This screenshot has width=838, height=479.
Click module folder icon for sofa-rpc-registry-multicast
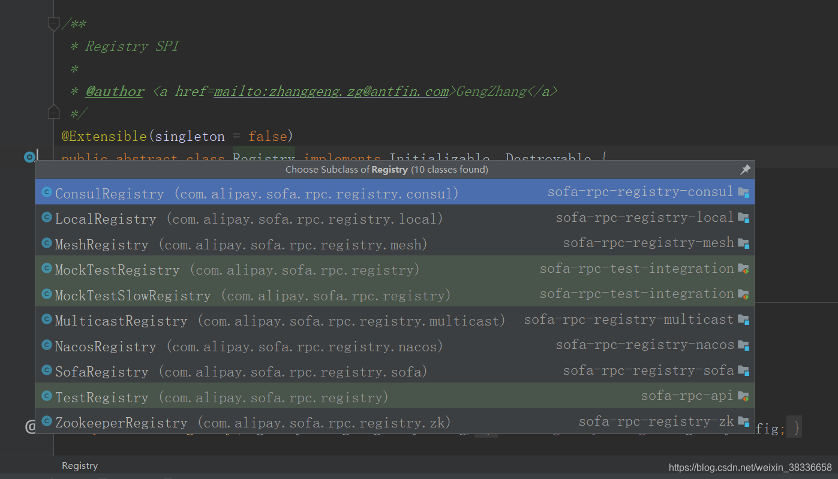(744, 320)
